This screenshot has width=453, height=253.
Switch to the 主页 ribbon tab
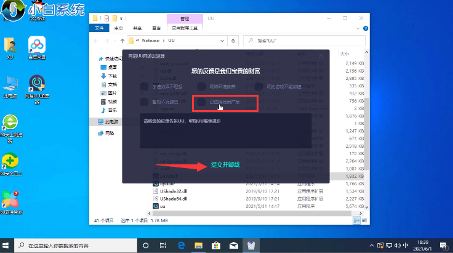[x=118, y=28]
